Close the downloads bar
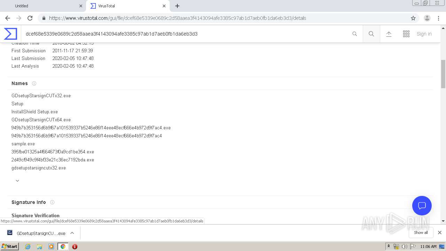This screenshot has height=251, width=446. [x=440, y=233]
